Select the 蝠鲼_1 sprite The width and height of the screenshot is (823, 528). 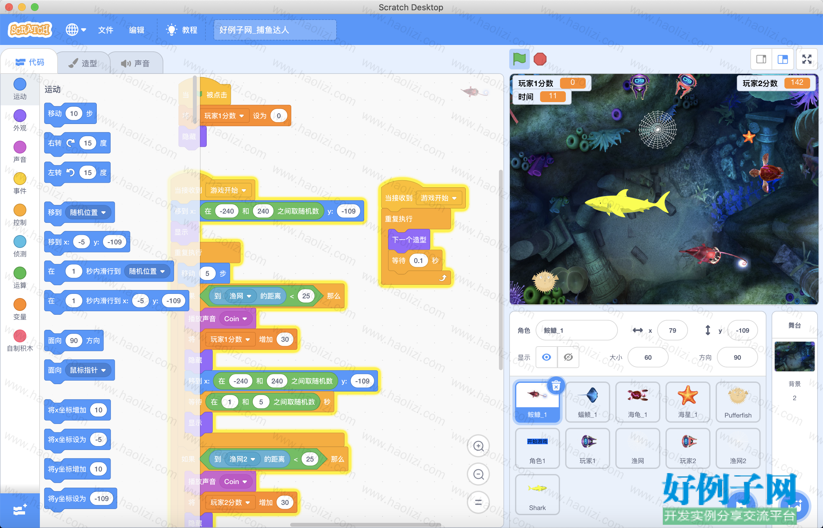click(x=587, y=402)
